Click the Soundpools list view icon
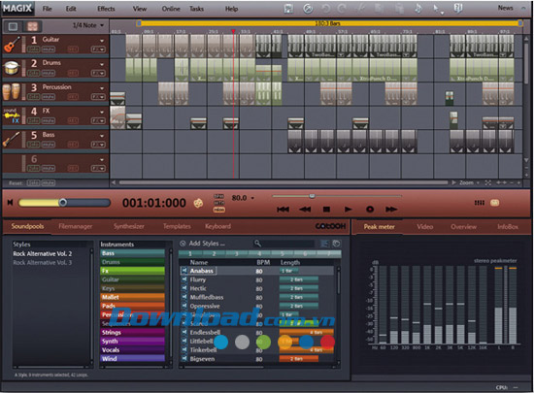This screenshot has height=393, width=534. (x=324, y=244)
